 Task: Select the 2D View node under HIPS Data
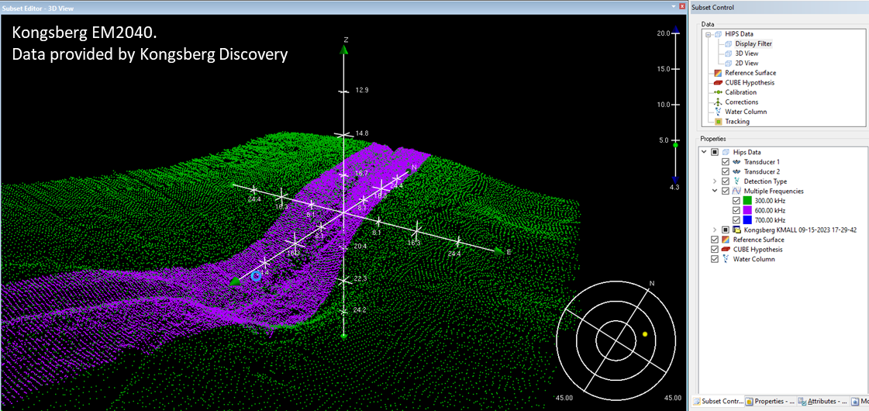(x=747, y=63)
